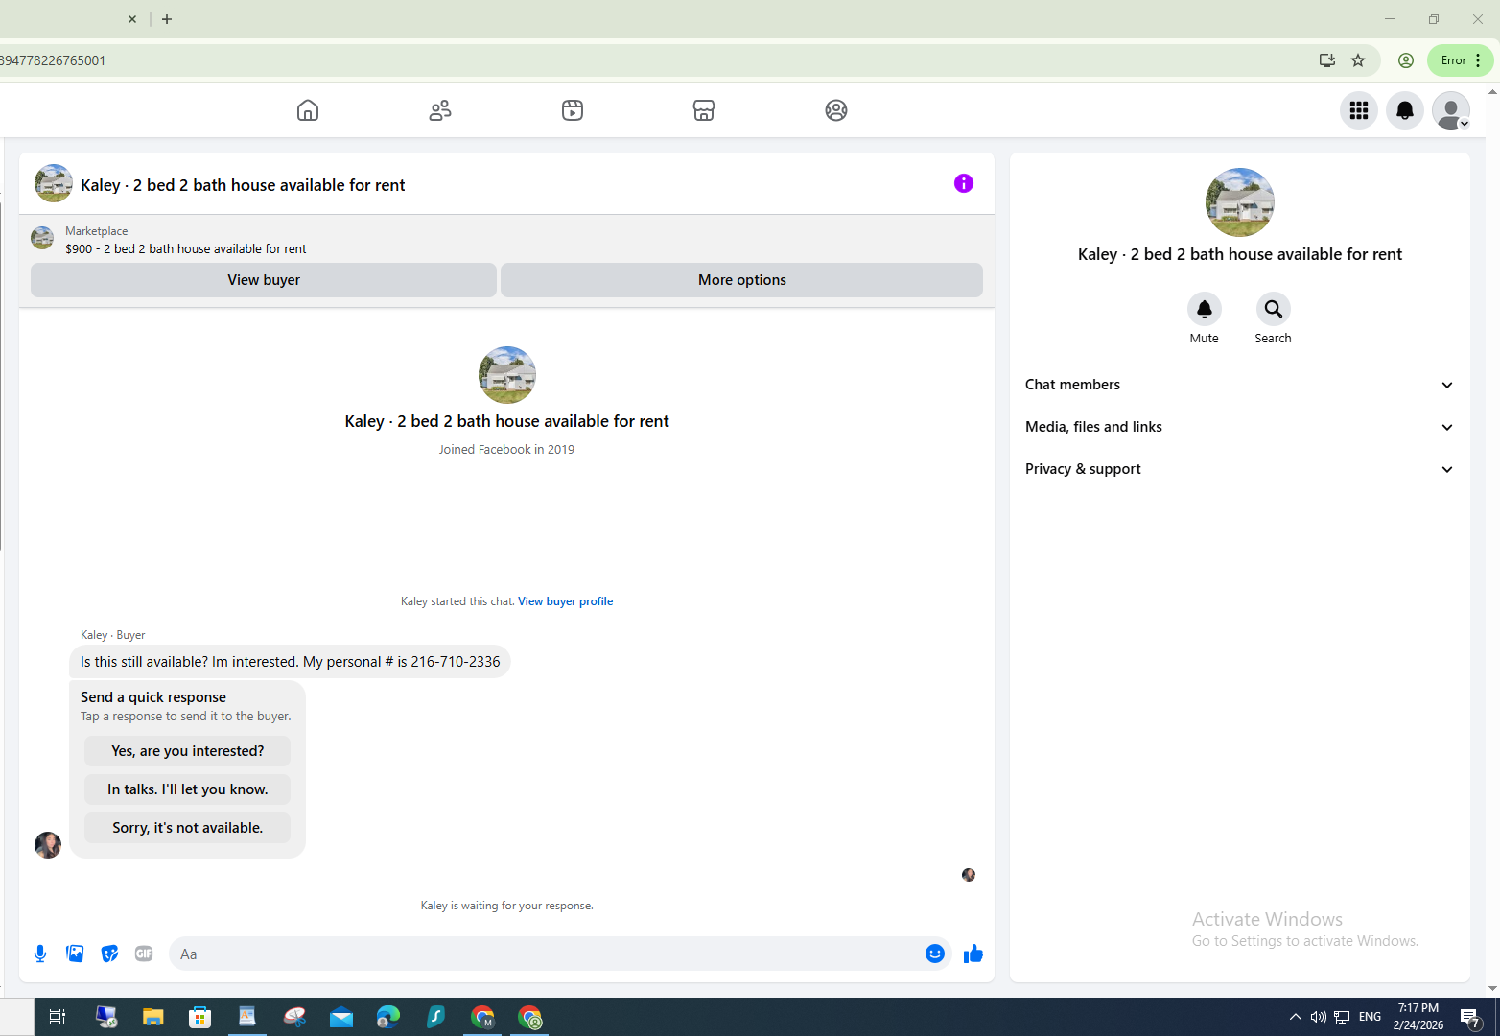Attach a photo with image icon
Screen dimensions: 1500x1036
[75, 954]
